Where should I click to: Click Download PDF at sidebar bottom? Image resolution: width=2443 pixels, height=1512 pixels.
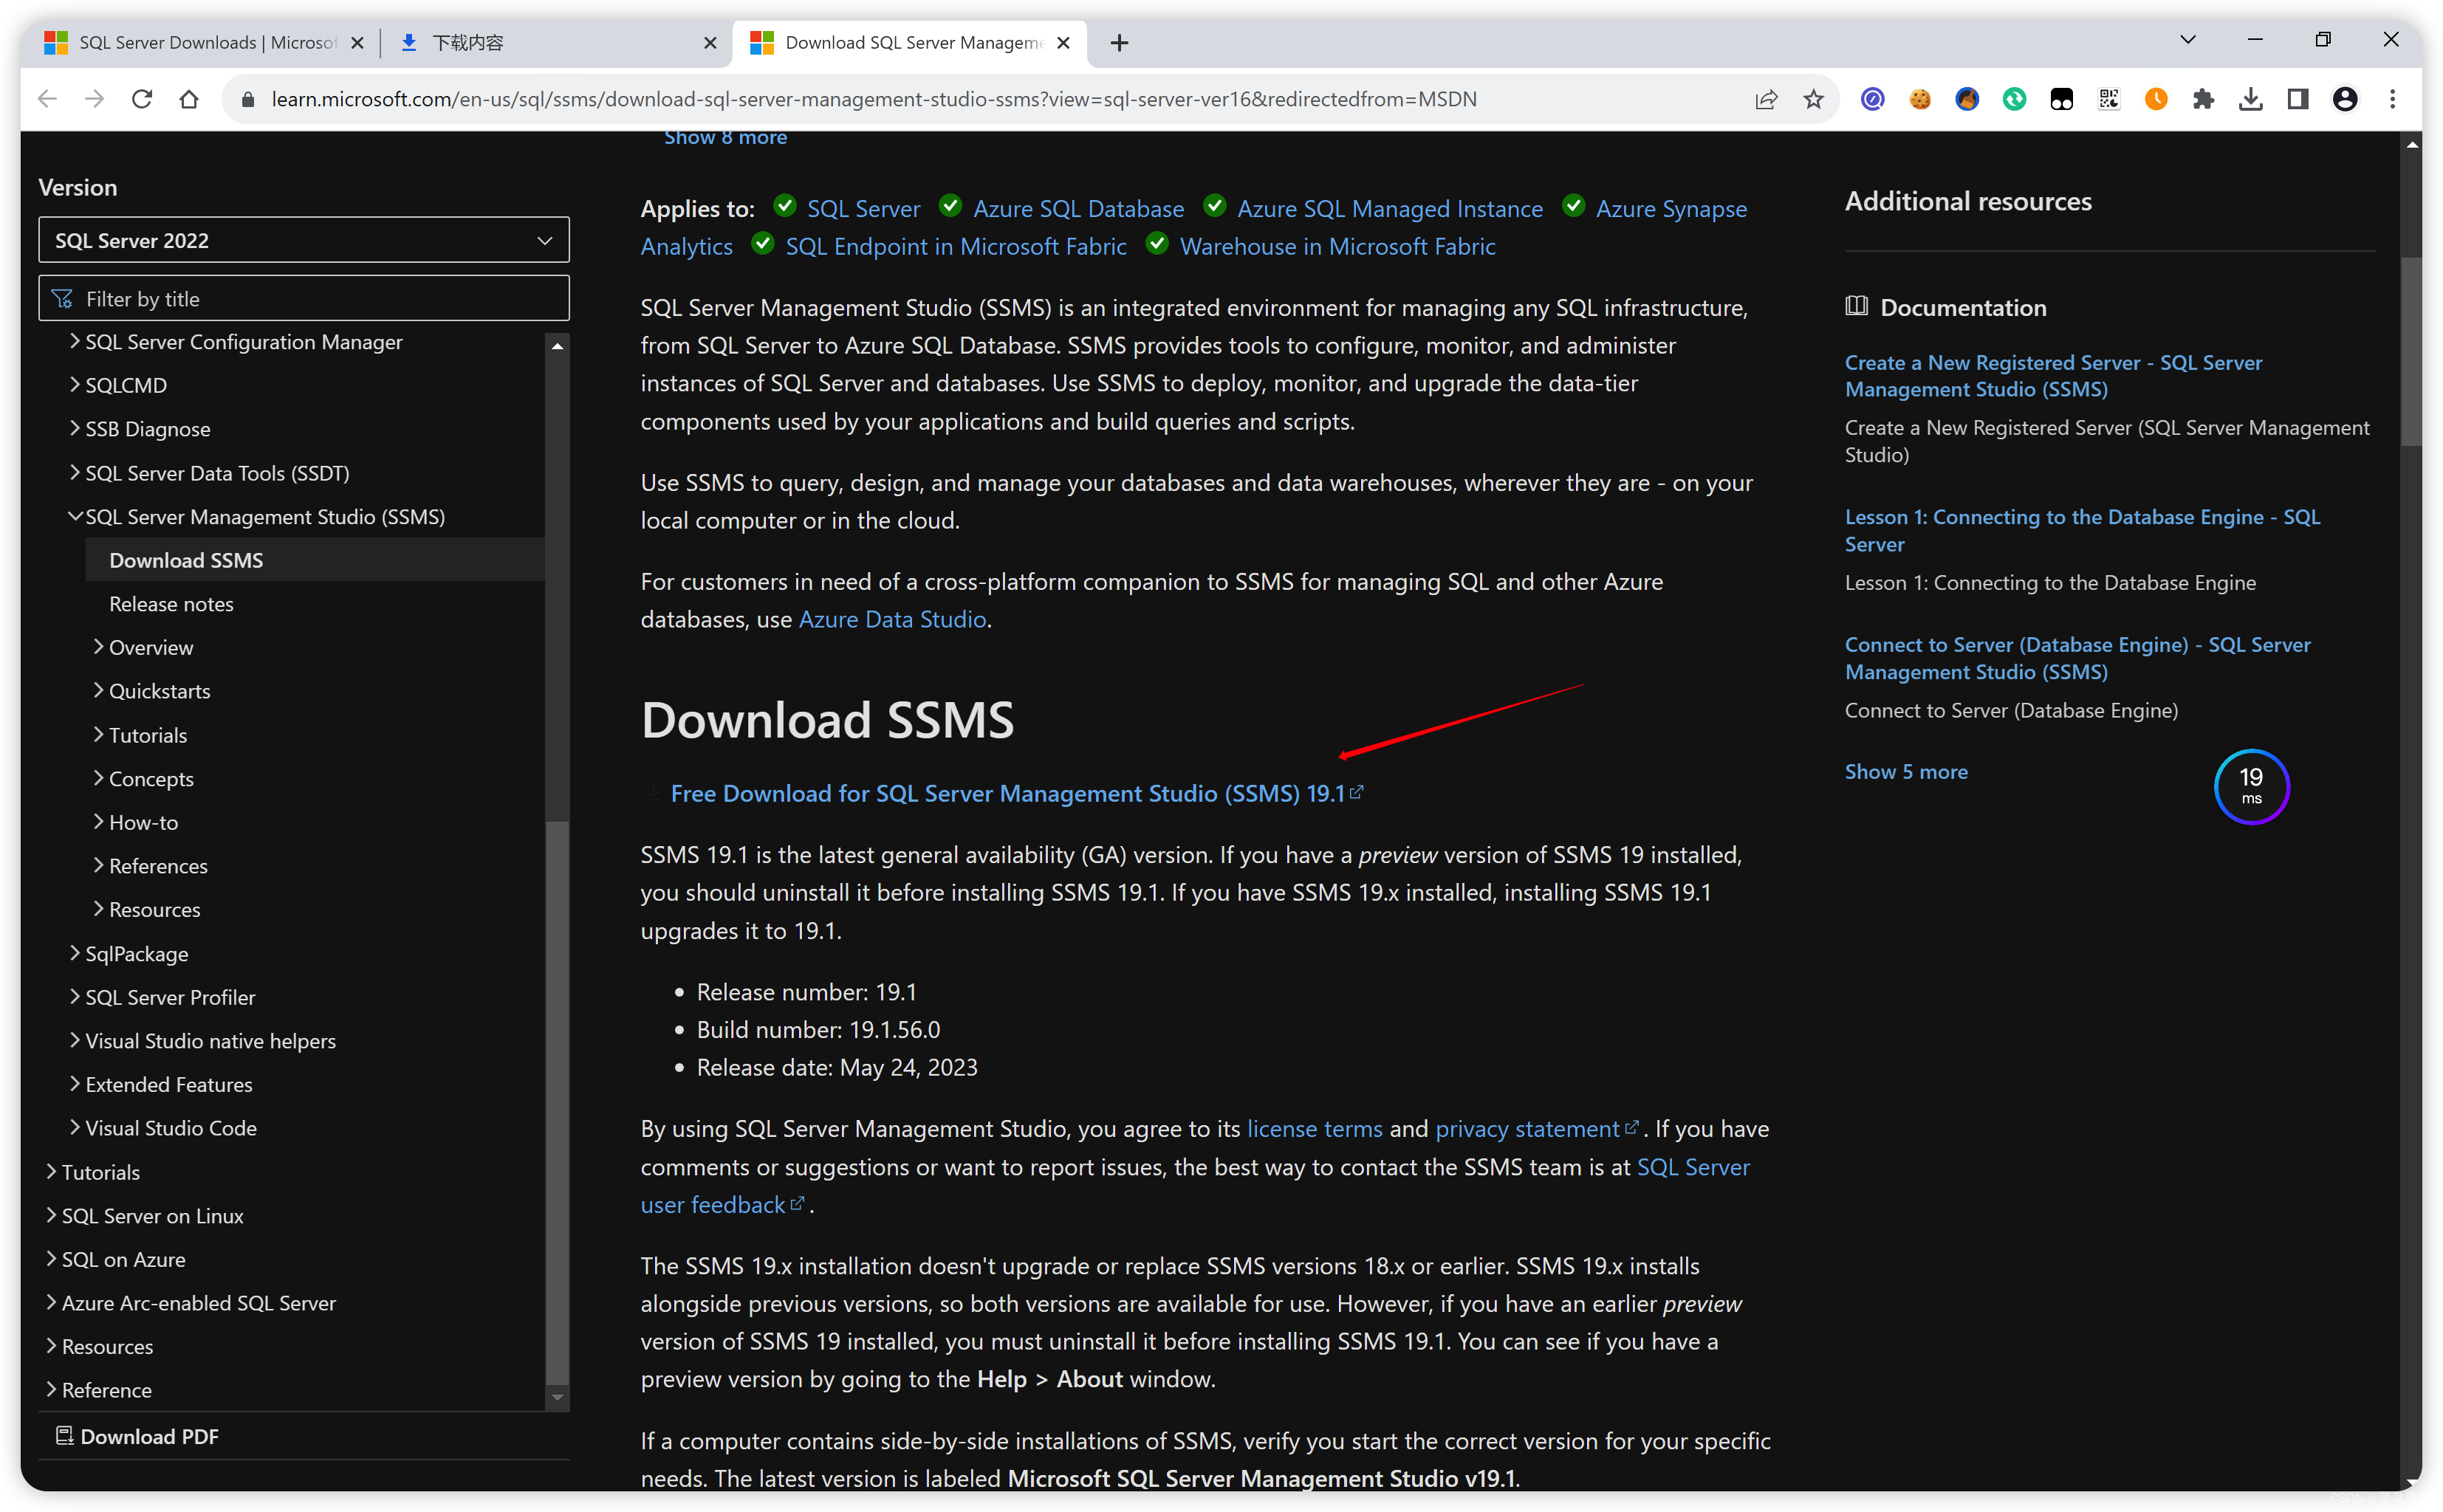click(x=138, y=1437)
